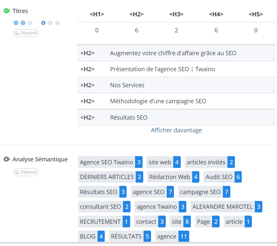Screen dimensions: 277x246
Task: Select the <H3> column header
Action: 176,14
